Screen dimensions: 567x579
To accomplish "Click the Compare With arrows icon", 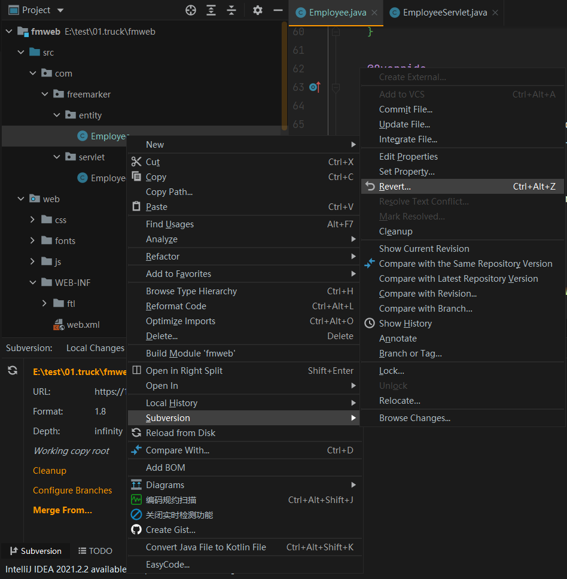I will 136,450.
